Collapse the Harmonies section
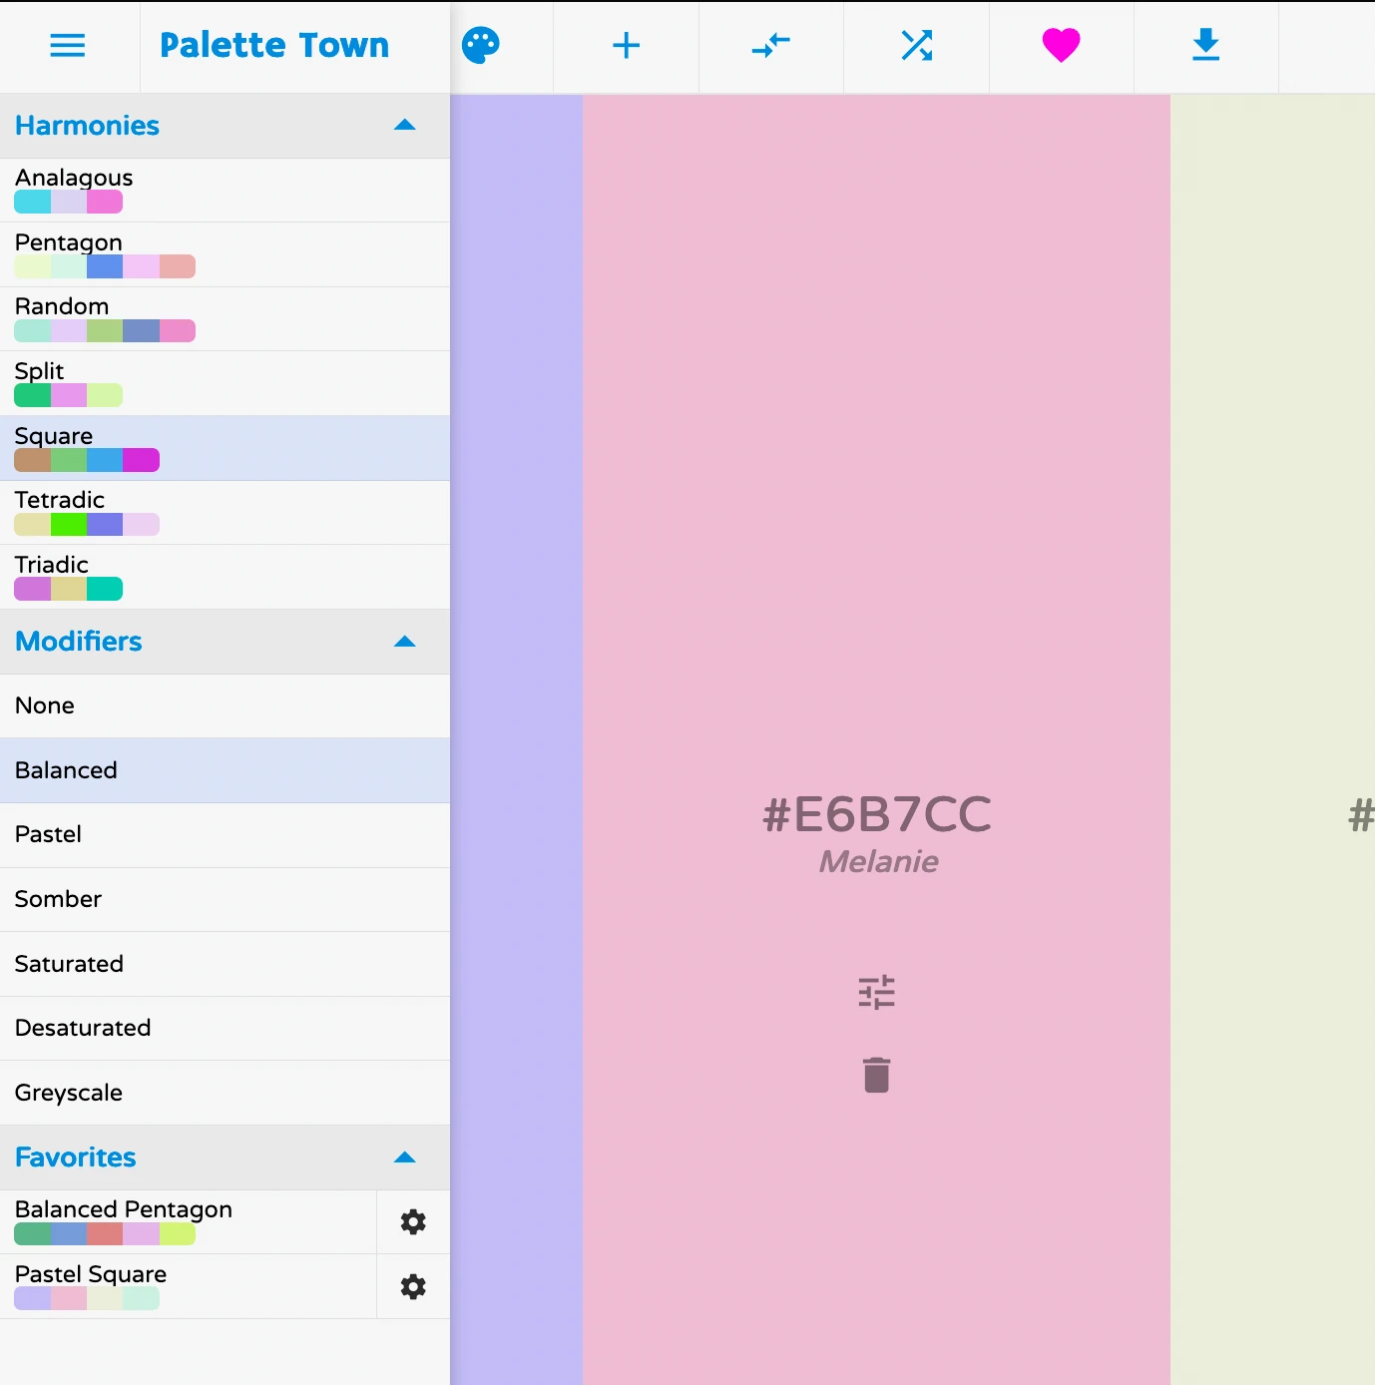 404,126
